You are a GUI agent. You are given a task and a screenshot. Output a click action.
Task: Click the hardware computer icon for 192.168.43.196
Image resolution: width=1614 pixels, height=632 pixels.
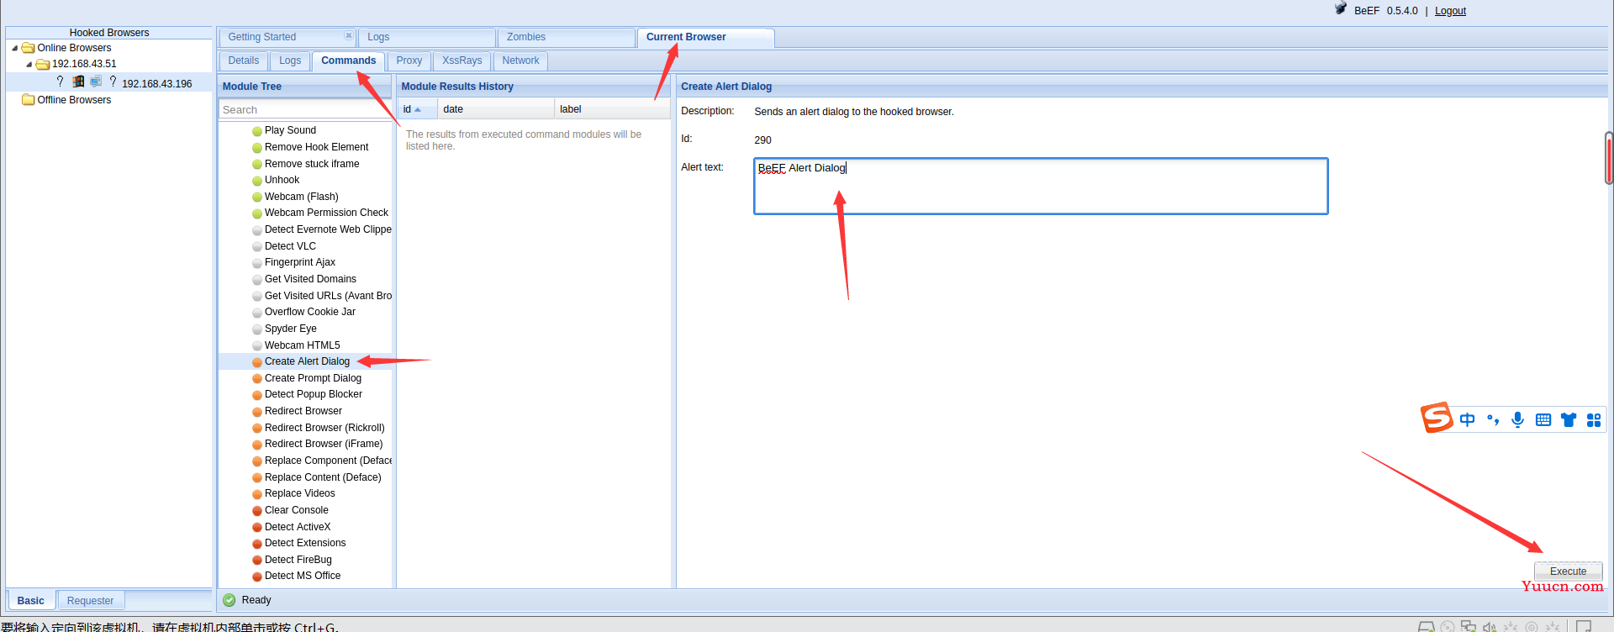coord(96,82)
